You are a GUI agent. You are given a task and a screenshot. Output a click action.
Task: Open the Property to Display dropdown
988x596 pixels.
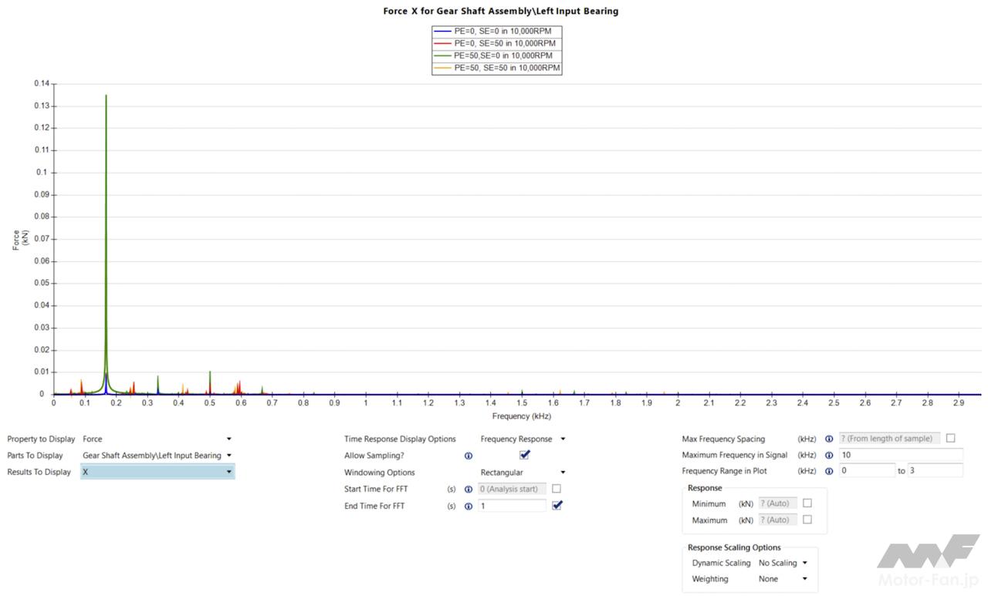[157, 439]
